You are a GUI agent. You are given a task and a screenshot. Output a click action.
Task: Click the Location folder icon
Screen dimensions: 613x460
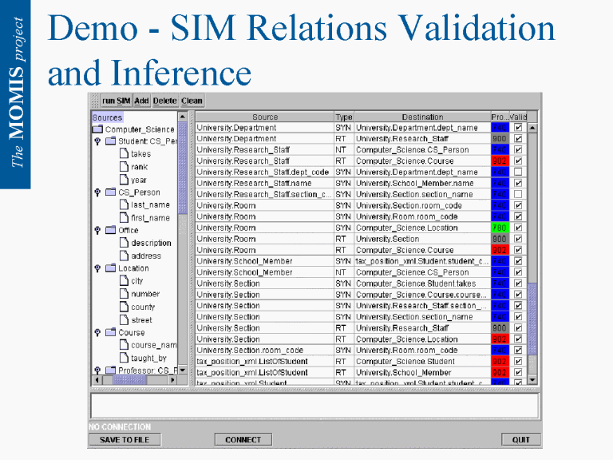(x=110, y=268)
